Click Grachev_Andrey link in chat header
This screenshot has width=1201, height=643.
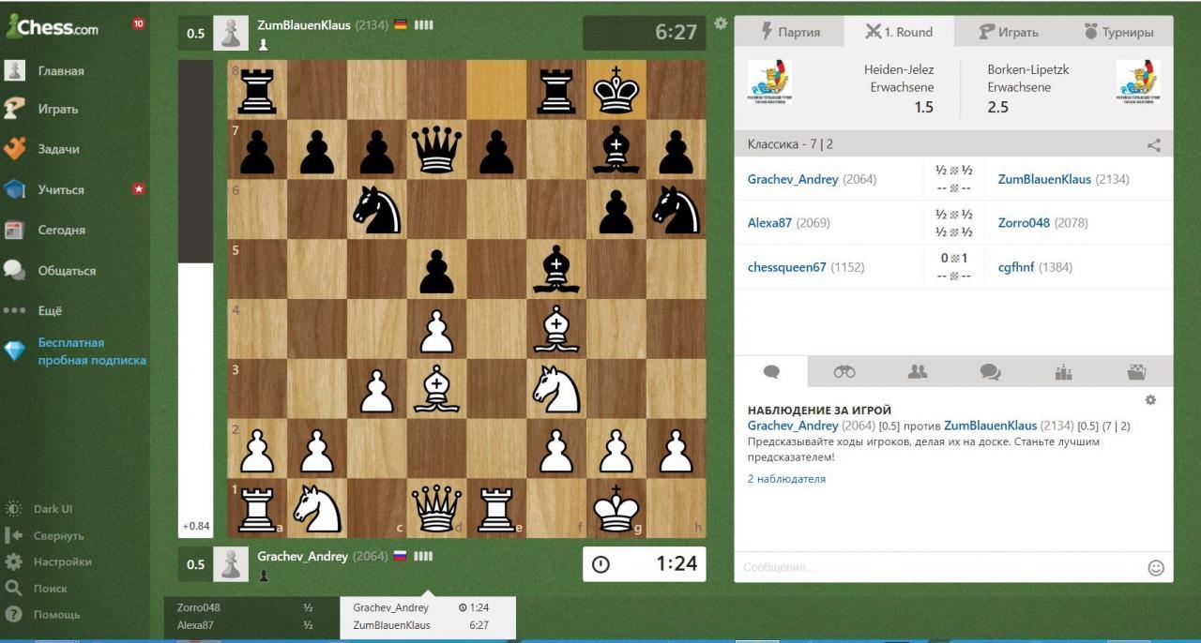coord(793,426)
